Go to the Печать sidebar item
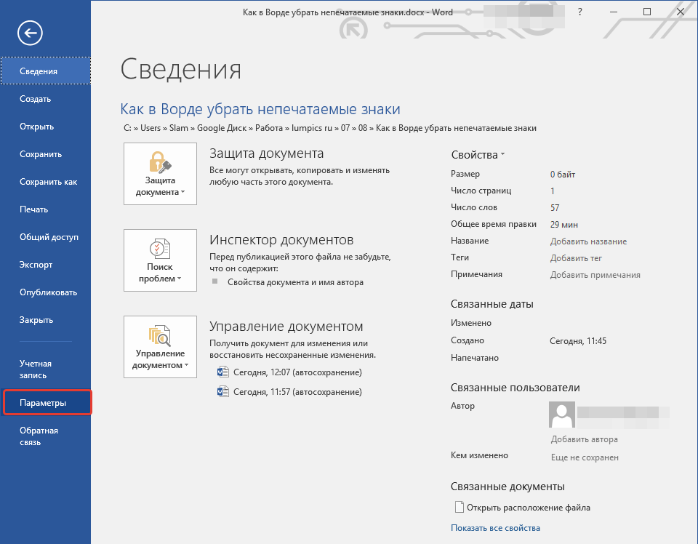Screen dimensions: 698x544 coord(34,209)
